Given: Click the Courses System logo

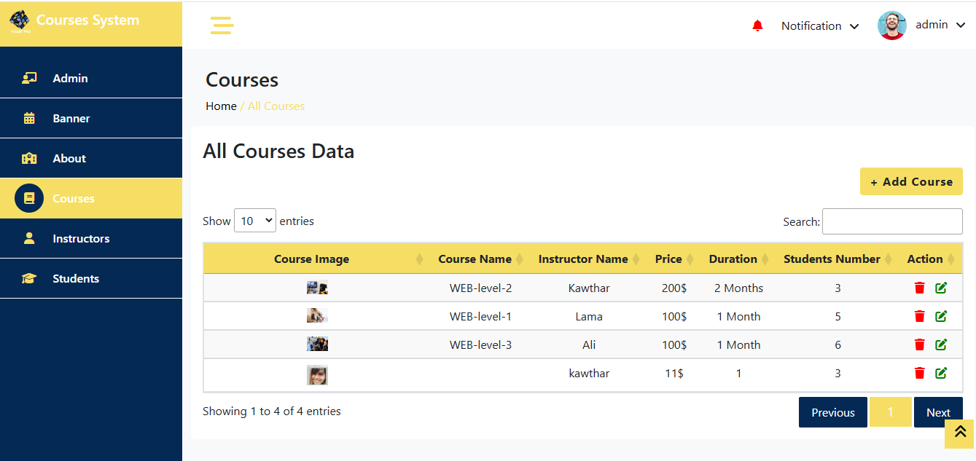Looking at the screenshot, I should (x=20, y=21).
